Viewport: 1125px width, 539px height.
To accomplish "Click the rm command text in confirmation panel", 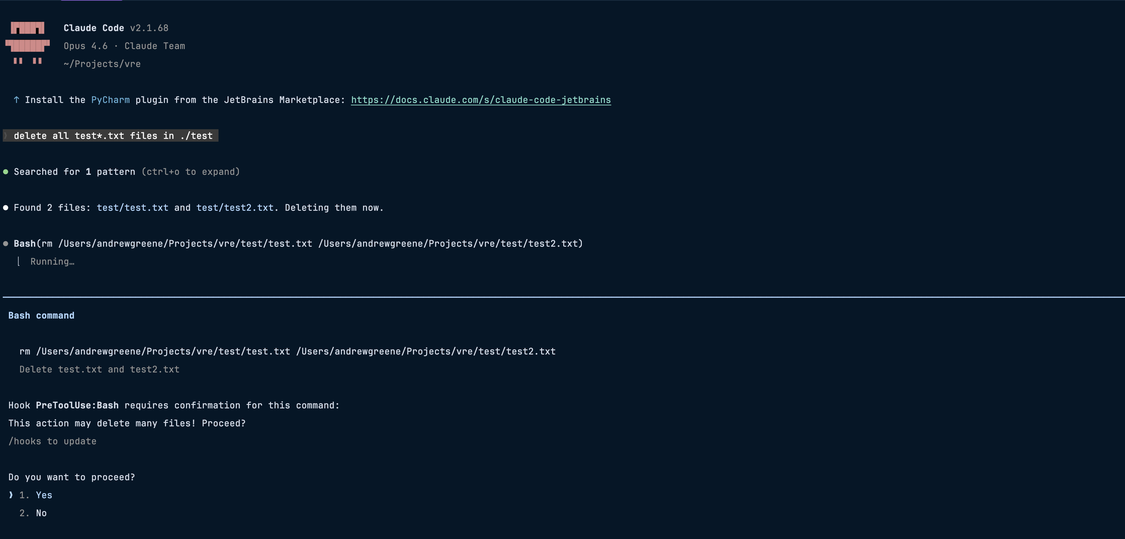I will coord(287,351).
